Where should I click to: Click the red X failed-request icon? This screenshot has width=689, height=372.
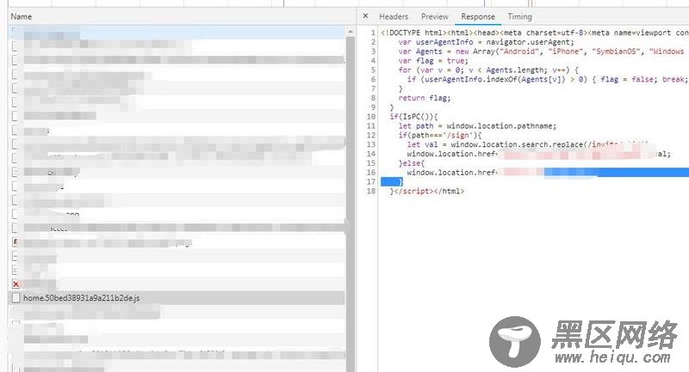(x=16, y=284)
